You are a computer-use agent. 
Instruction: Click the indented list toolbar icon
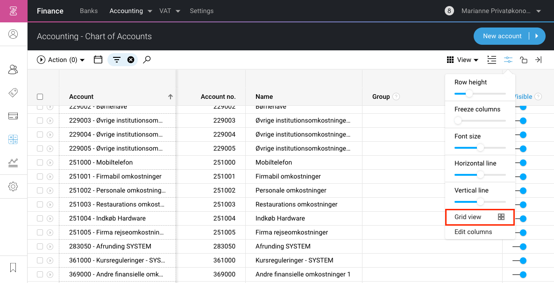pyautogui.click(x=492, y=60)
